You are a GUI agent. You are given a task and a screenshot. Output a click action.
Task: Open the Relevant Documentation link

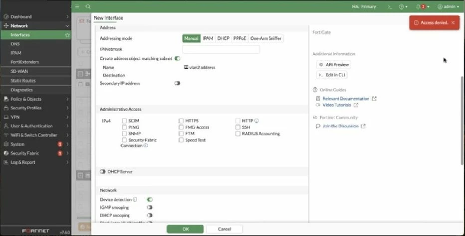click(346, 99)
